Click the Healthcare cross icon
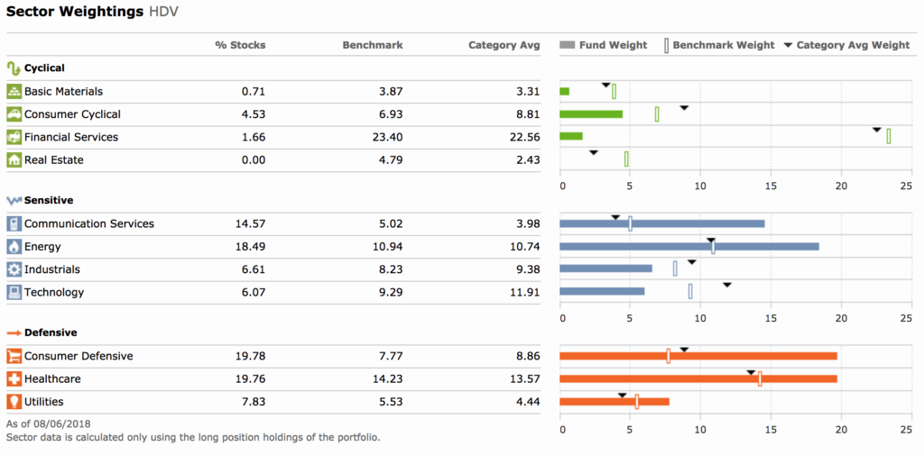924x455 pixels. (14, 379)
